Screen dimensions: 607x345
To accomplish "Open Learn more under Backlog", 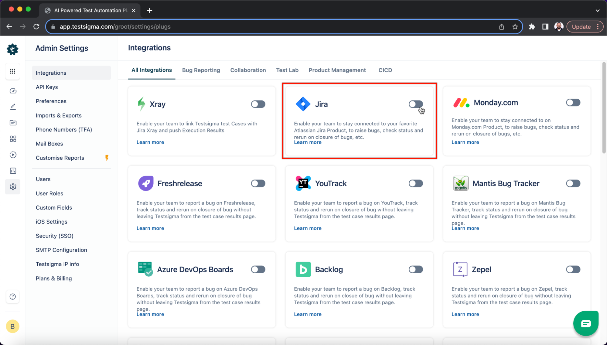I will coord(308,314).
